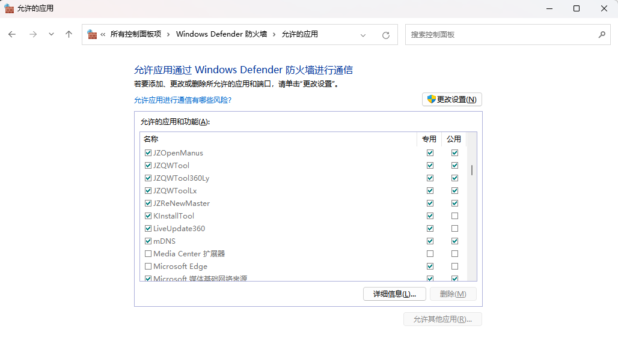The width and height of the screenshot is (618, 350).
Task: Enable the Microsoft Edge name checkbox
Action: pos(148,266)
